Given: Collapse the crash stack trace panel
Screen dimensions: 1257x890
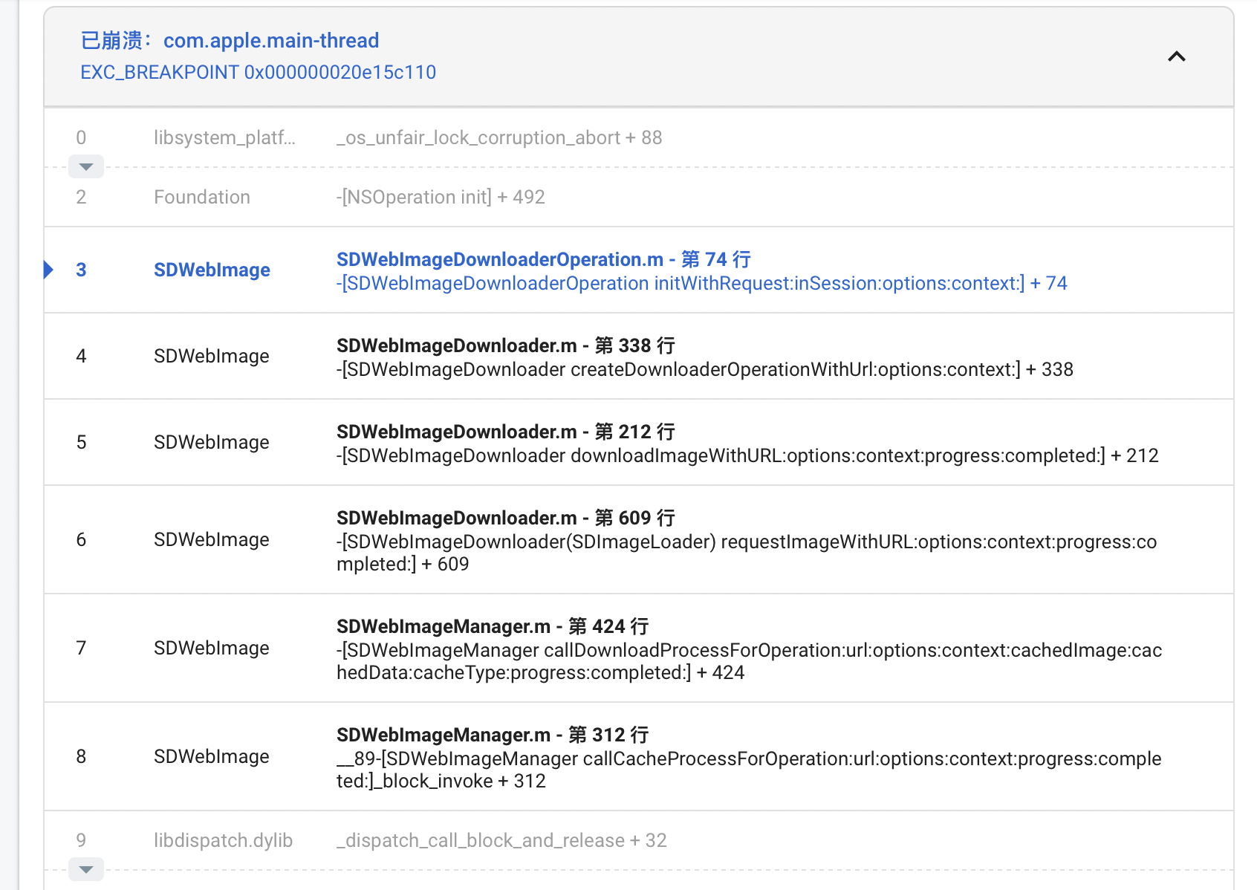Looking at the screenshot, I should 1176,57.
